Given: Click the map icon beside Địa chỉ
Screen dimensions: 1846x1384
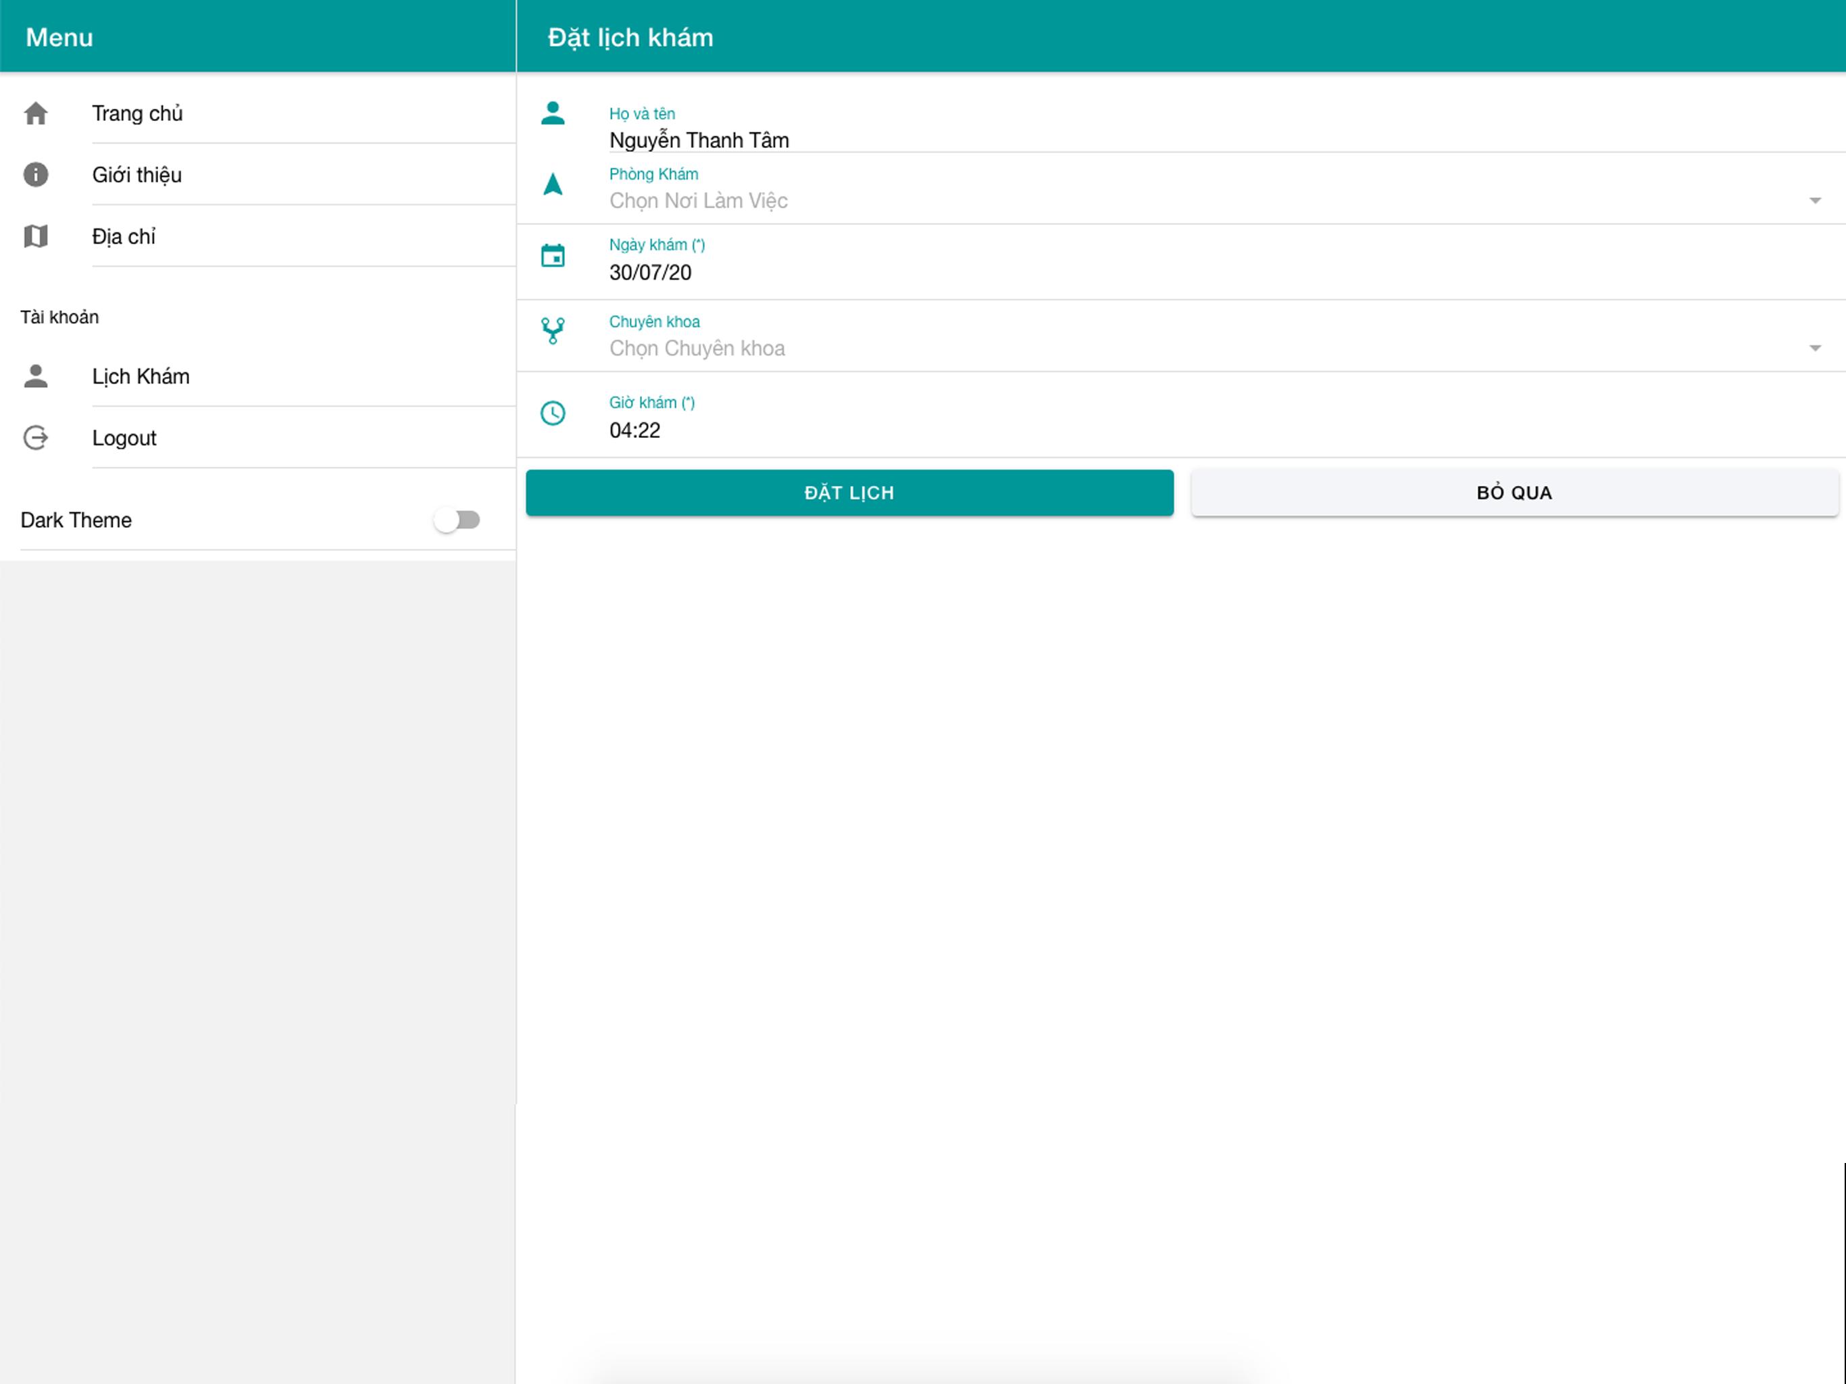Looking at the screenshot, I should pyautogui.click(x=36, y=237).
